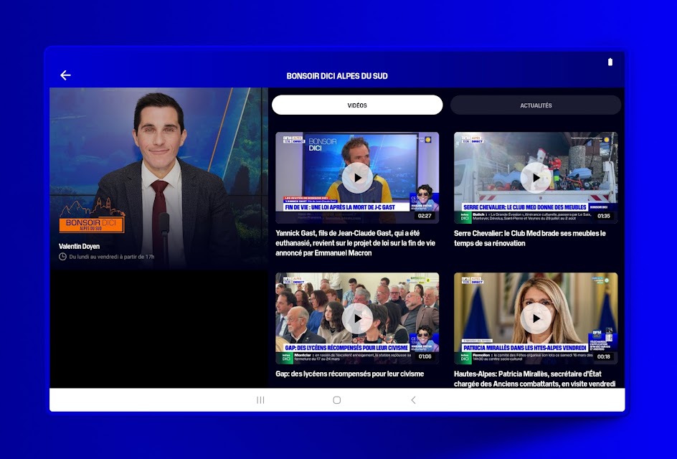This screenshot has height=459, width=677.
Task: Click the presenter's portrait image
Action: pos(159,179)
